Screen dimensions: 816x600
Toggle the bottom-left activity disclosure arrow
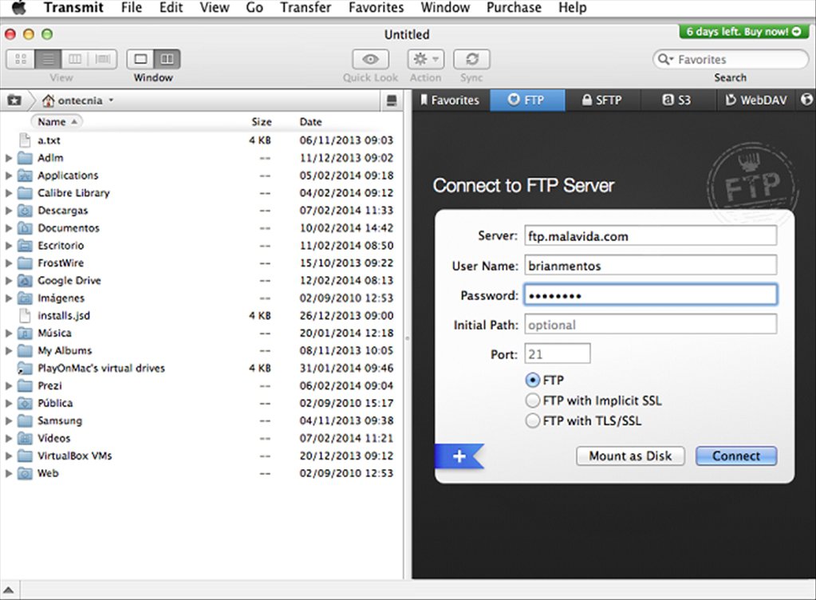click(x=9, y=590)
